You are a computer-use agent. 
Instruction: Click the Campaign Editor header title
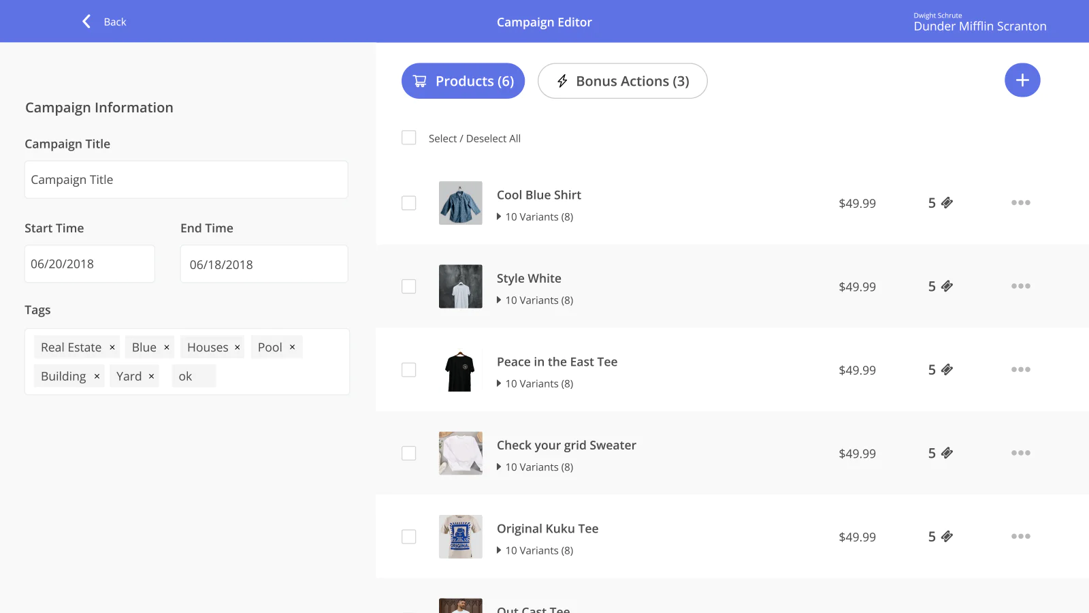(544, 22)
